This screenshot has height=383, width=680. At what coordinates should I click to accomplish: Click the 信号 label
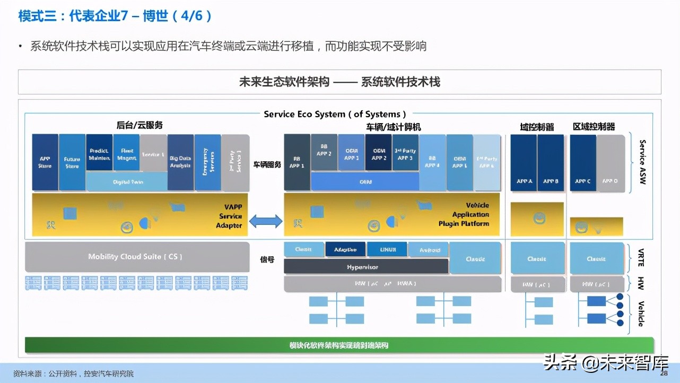(267, 259)
